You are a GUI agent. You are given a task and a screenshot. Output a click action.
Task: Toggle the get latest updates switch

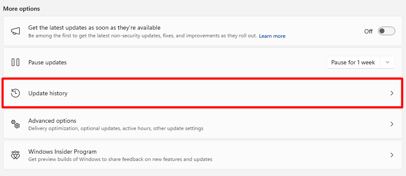(386, 31)
